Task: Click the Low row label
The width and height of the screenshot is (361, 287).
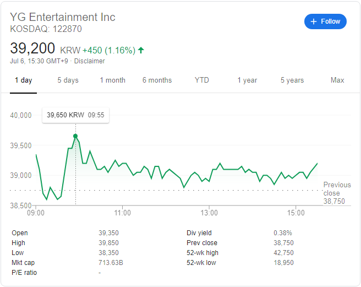Action: [18, 253]
